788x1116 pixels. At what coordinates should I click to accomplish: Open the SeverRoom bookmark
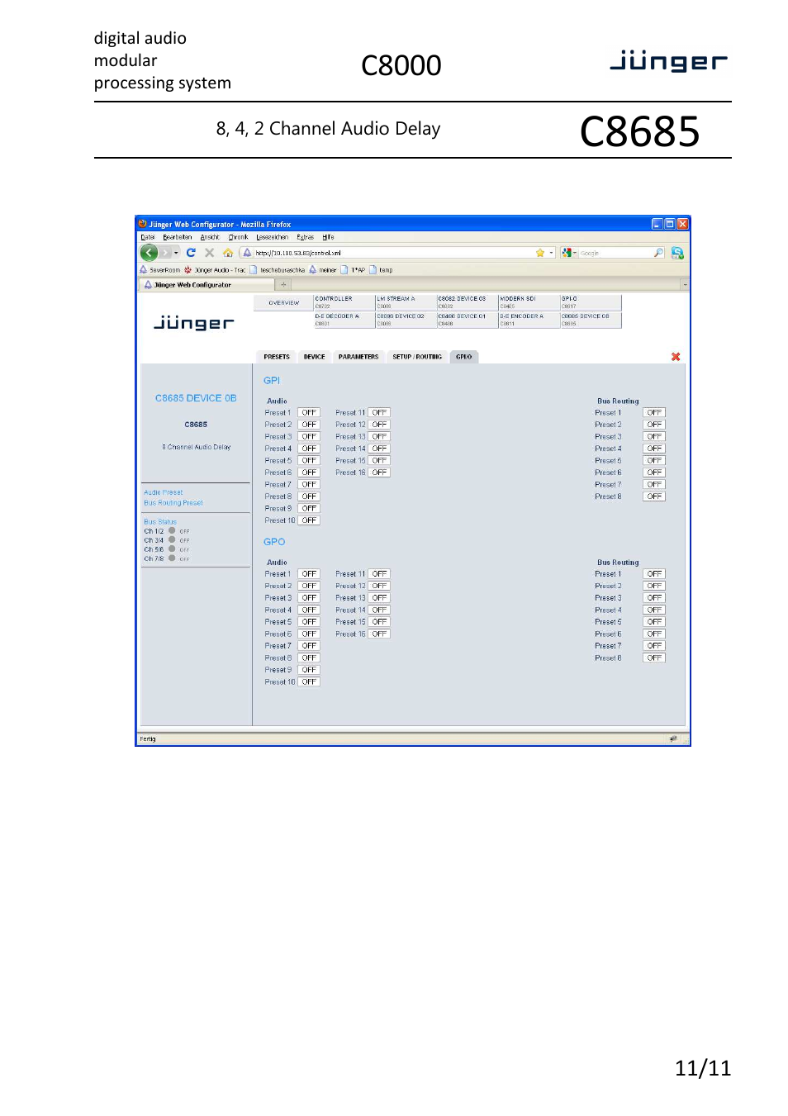[160, 270]
